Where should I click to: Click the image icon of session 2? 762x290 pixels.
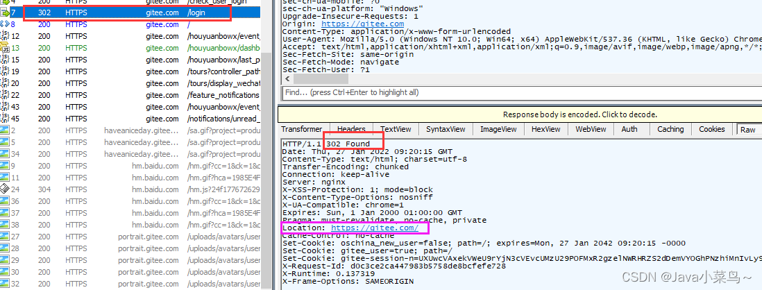coord(5,130)
